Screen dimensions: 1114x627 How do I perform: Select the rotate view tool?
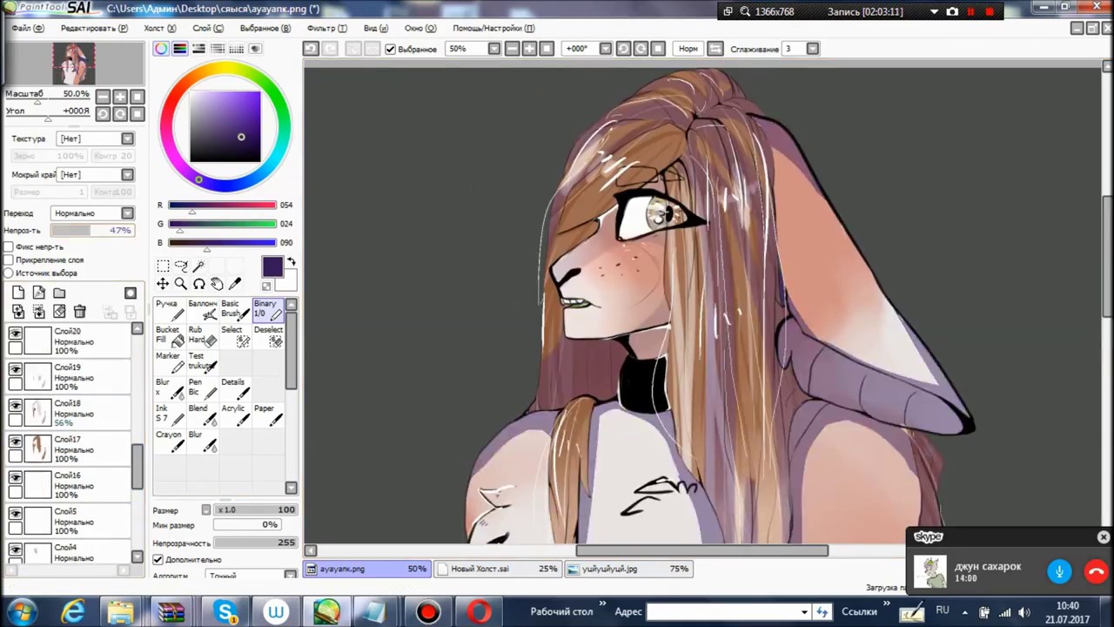199,284
